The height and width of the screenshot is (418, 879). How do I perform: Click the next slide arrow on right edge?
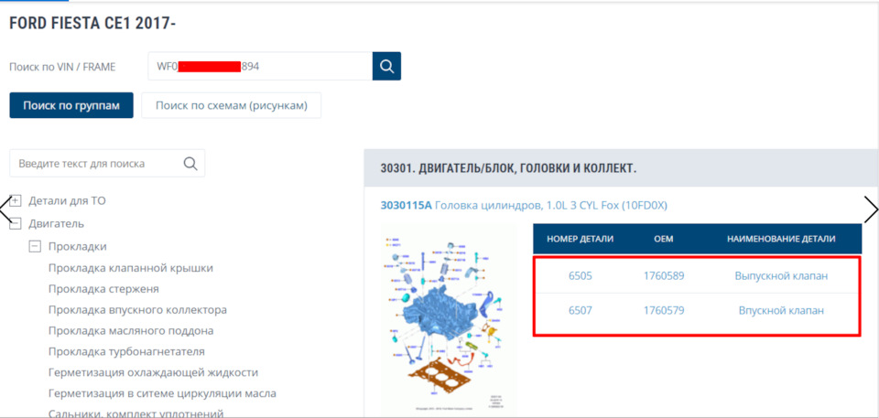point(871,209)
